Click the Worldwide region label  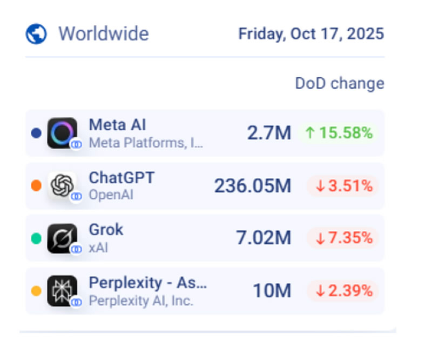[x=103, y=34]
